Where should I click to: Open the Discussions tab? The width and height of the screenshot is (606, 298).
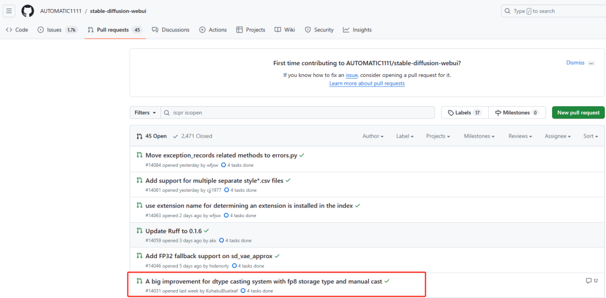coord(171,30)
